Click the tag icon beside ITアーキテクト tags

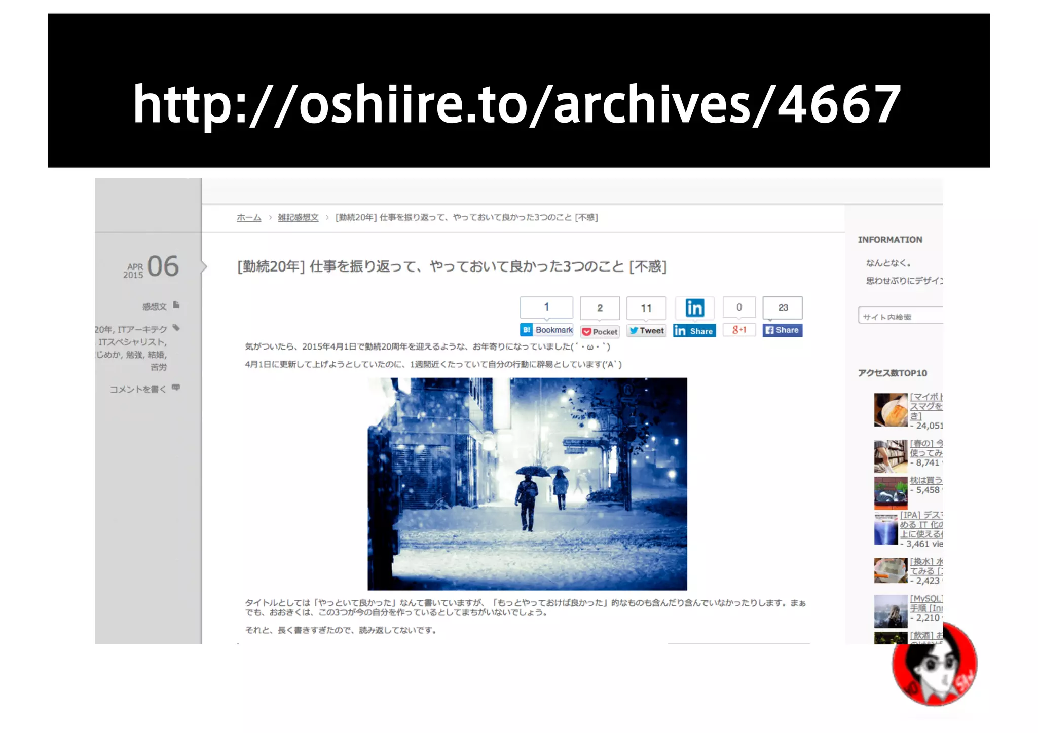(176, 328)
